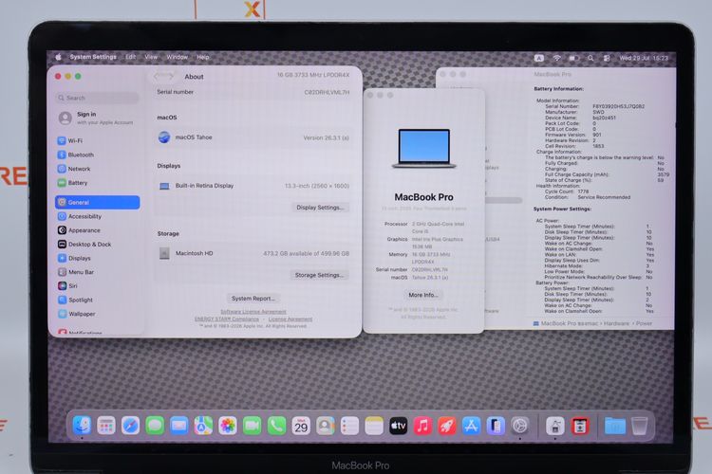This screenshot has height=474, width=712.
Task: Open Notes app in the Dock
Action: (374, 426)
